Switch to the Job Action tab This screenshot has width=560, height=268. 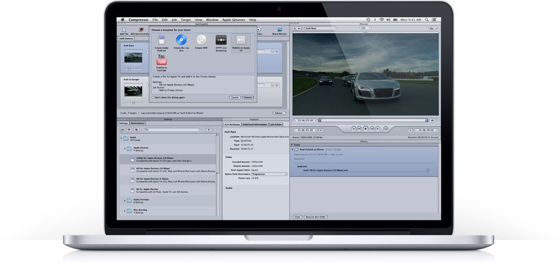276,124
